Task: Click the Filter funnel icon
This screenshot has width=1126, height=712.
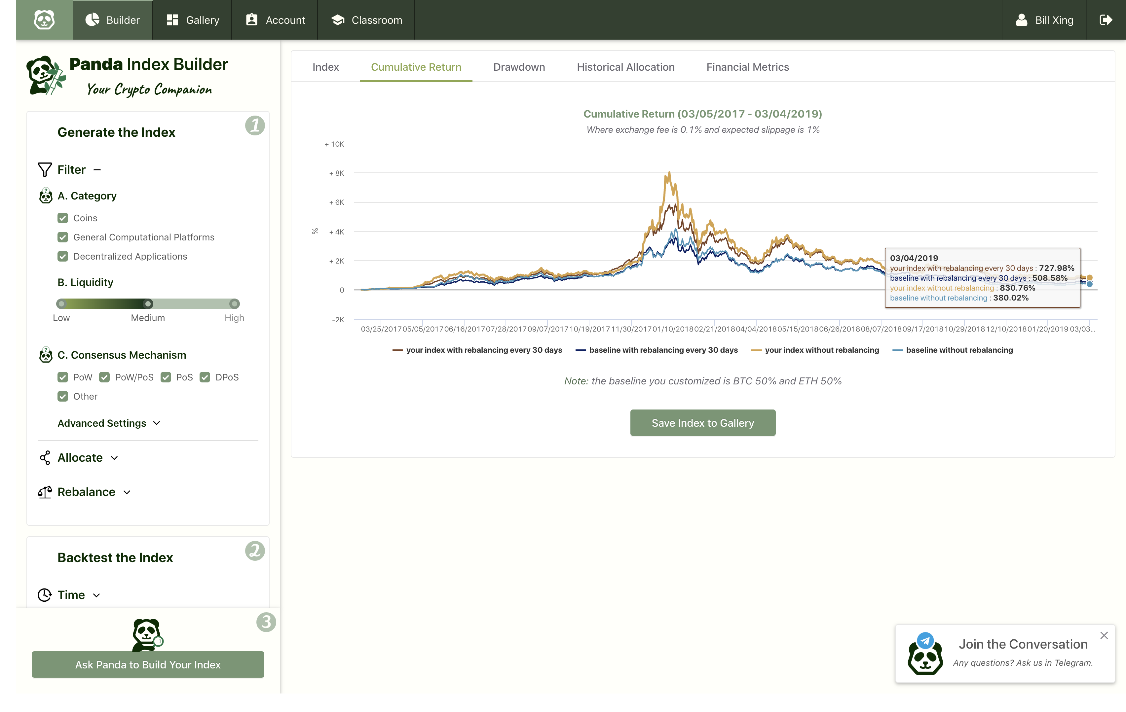Action: pos(44,169)
